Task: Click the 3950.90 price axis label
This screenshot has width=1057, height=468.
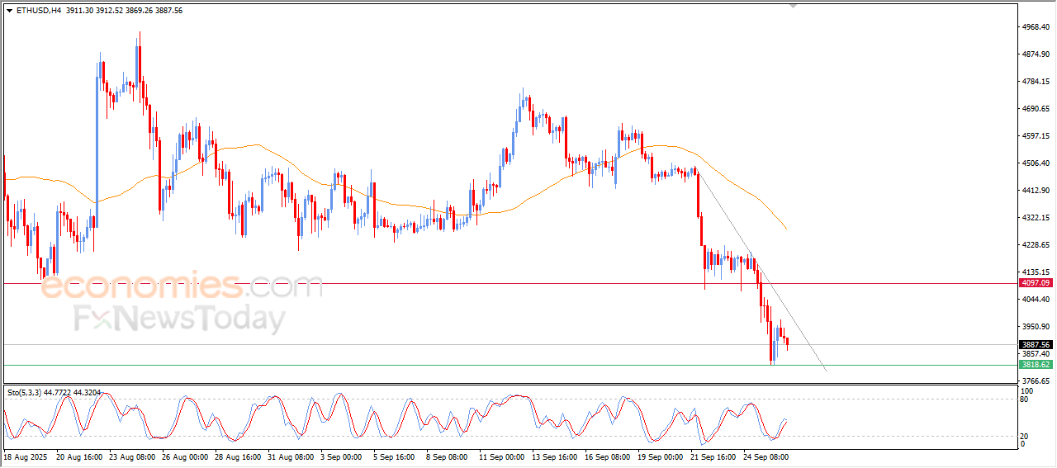Action: [x=1036, y=327]
